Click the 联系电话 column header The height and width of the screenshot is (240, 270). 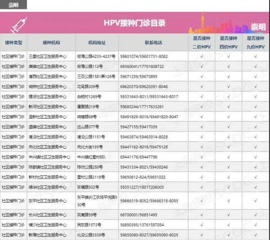pos(154,43)
